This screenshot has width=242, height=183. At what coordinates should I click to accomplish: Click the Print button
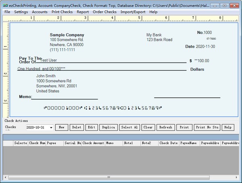(184, 127)
